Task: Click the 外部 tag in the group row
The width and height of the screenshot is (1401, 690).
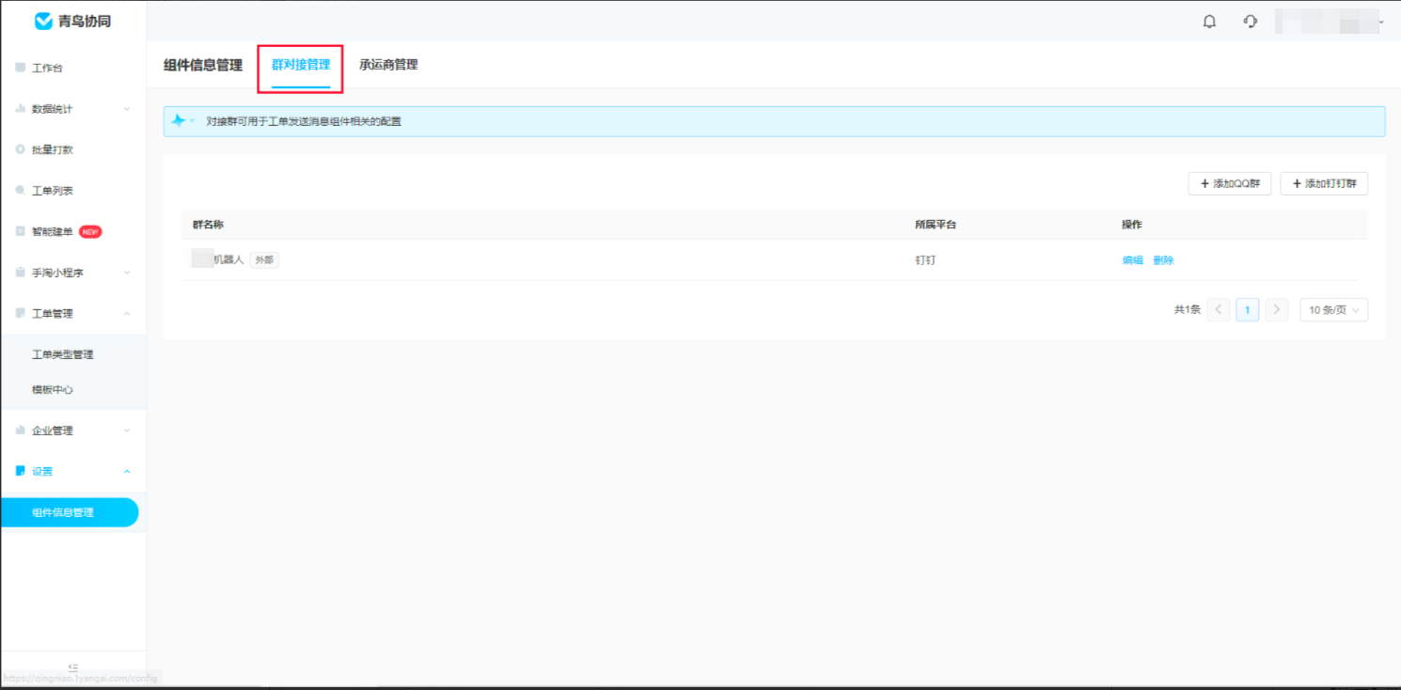Action: pyautogui.click(x=264, y=260)
